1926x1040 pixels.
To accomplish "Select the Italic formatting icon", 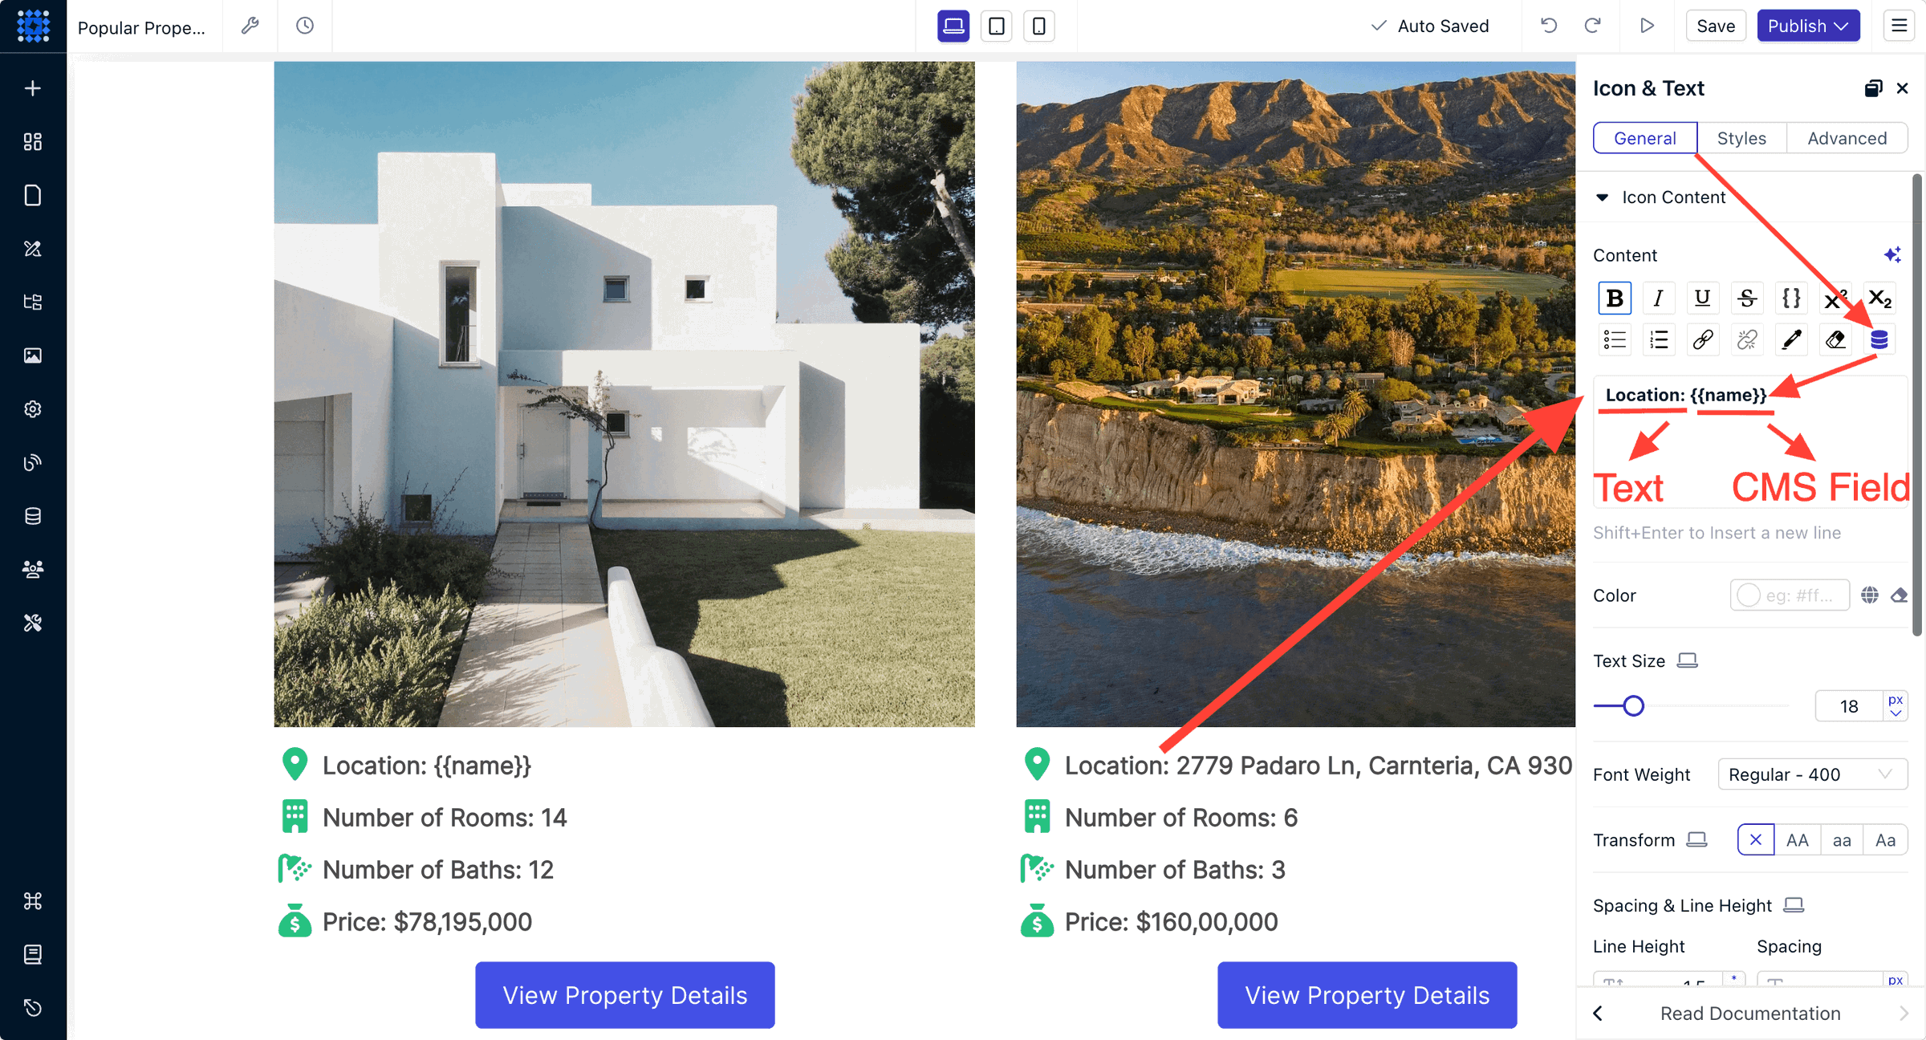I will (1658, 297).
